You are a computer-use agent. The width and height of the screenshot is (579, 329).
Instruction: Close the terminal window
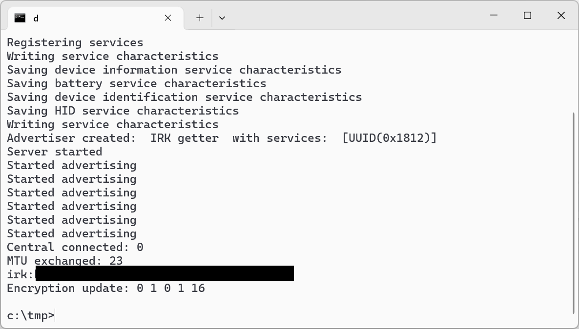561,16
